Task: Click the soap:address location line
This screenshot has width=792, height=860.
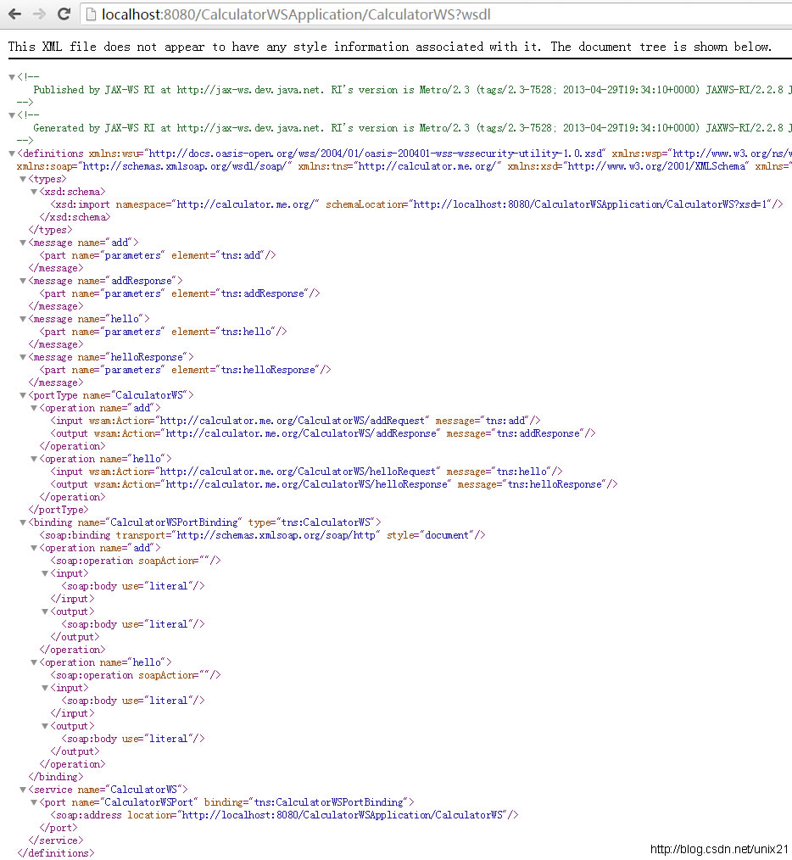Action: tap(285, 815)
